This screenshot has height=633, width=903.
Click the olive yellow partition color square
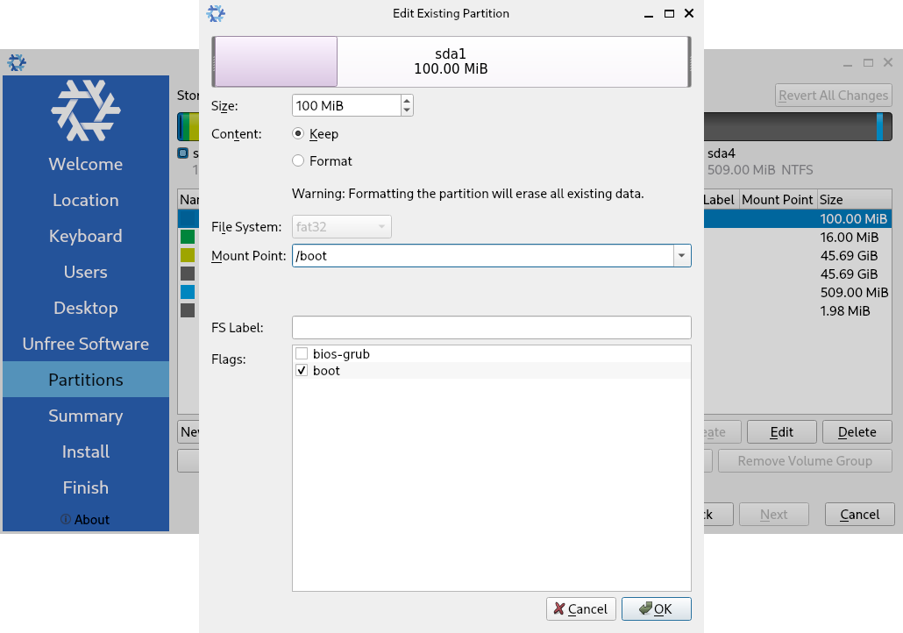tap(188, 255)
